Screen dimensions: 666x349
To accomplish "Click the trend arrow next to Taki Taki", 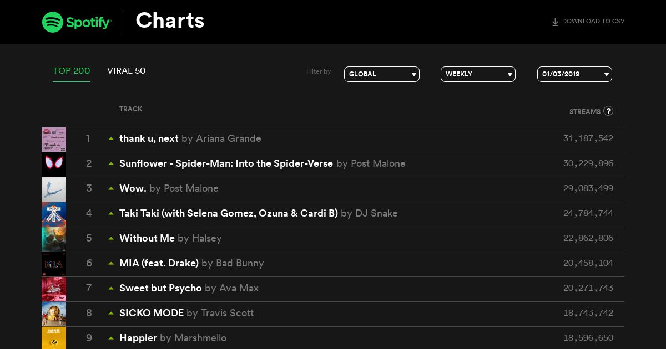I will [x=111, y=213].
